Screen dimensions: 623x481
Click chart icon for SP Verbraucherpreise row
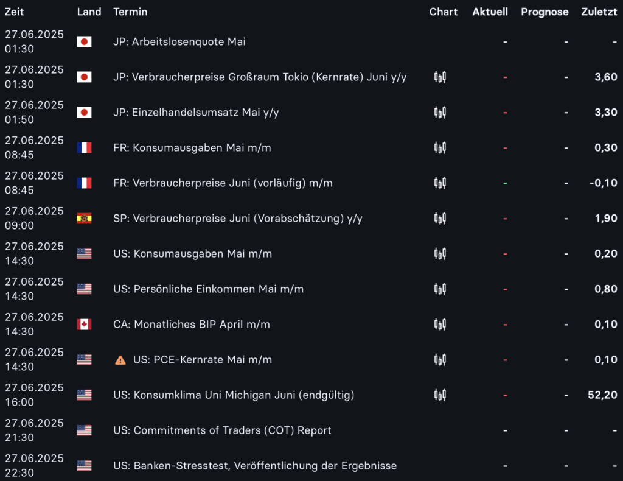click(440, 219)
